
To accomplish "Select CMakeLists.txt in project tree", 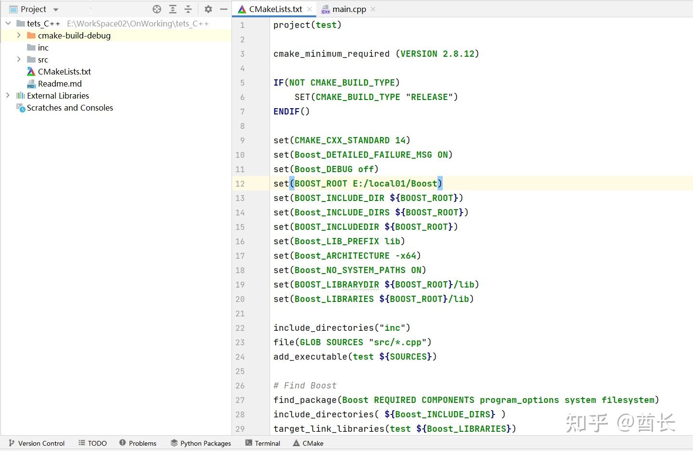I will tap(64, 72).
